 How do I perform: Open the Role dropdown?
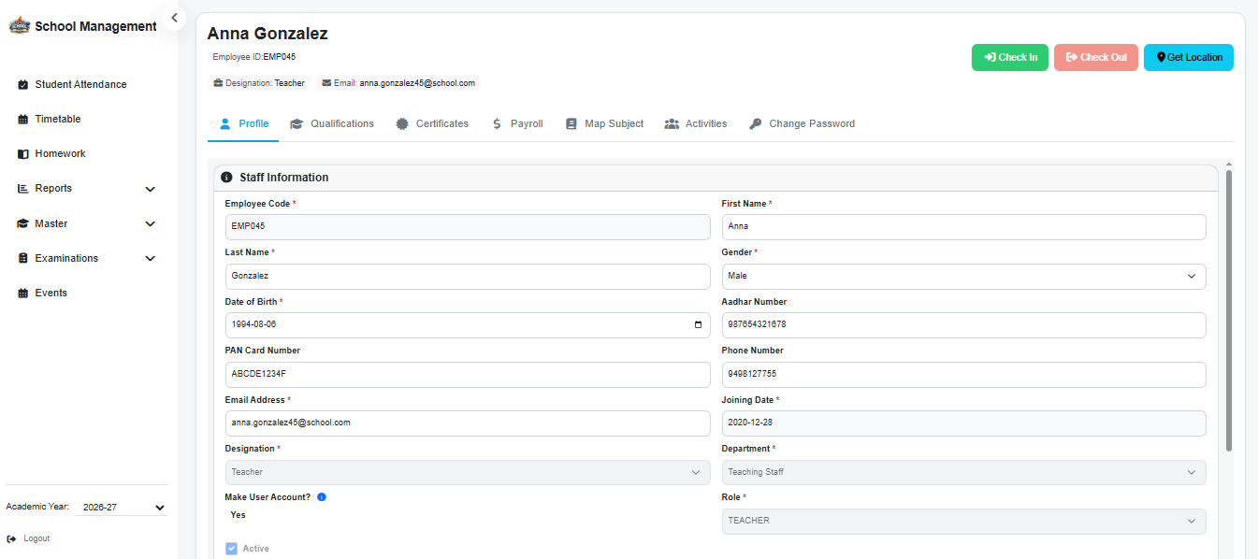(x=963, y=521)
